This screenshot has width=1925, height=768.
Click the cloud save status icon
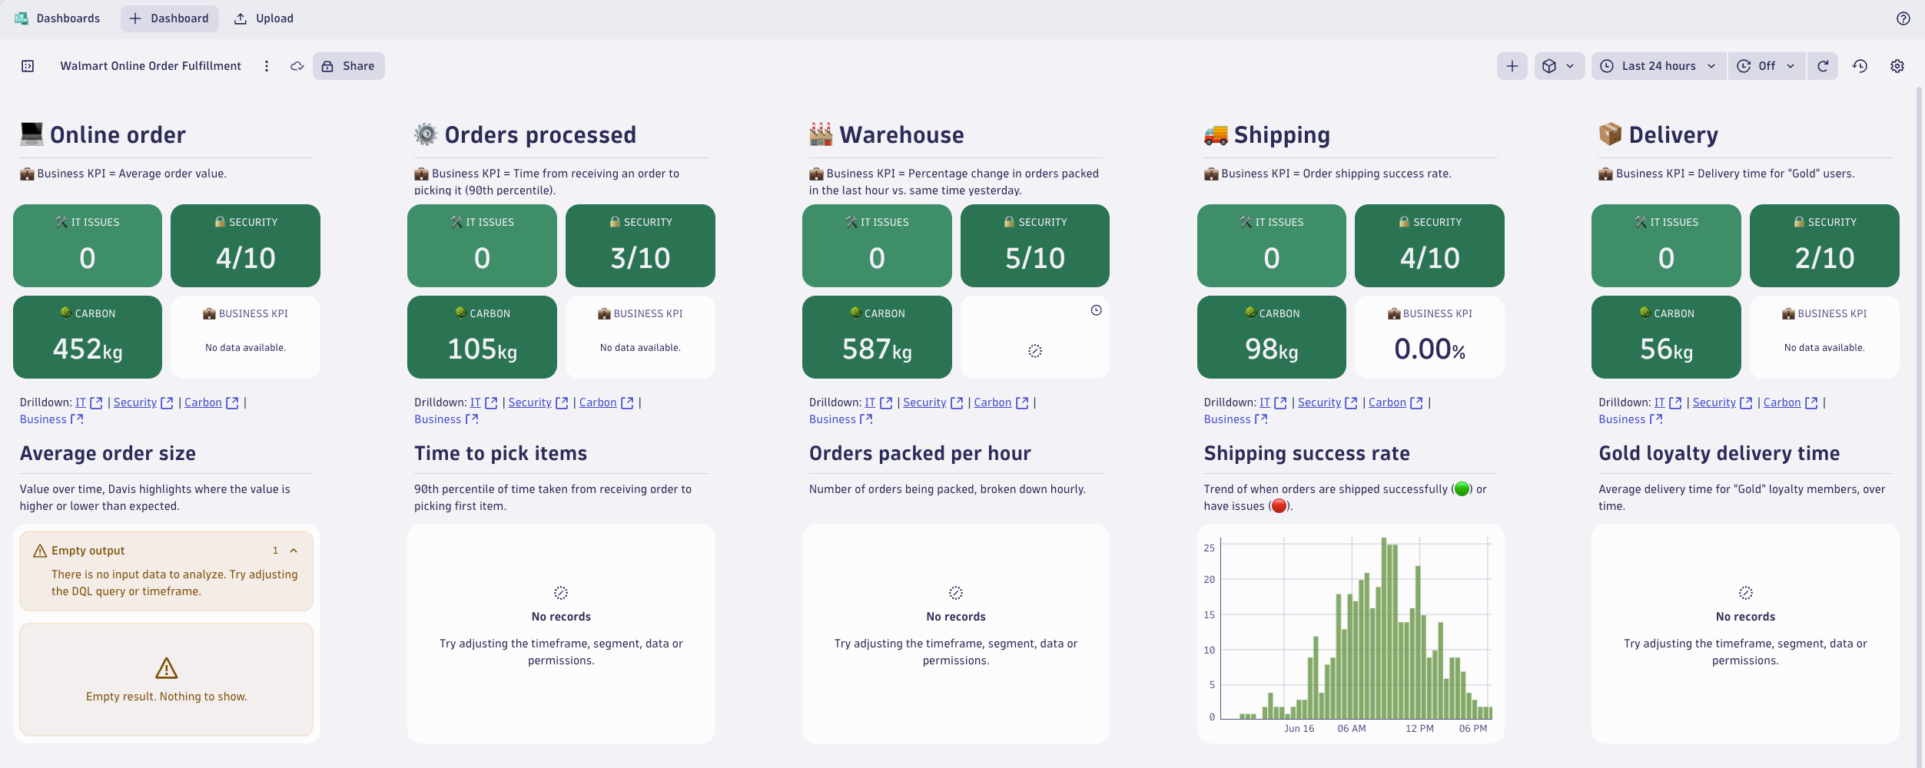[297, 66]
